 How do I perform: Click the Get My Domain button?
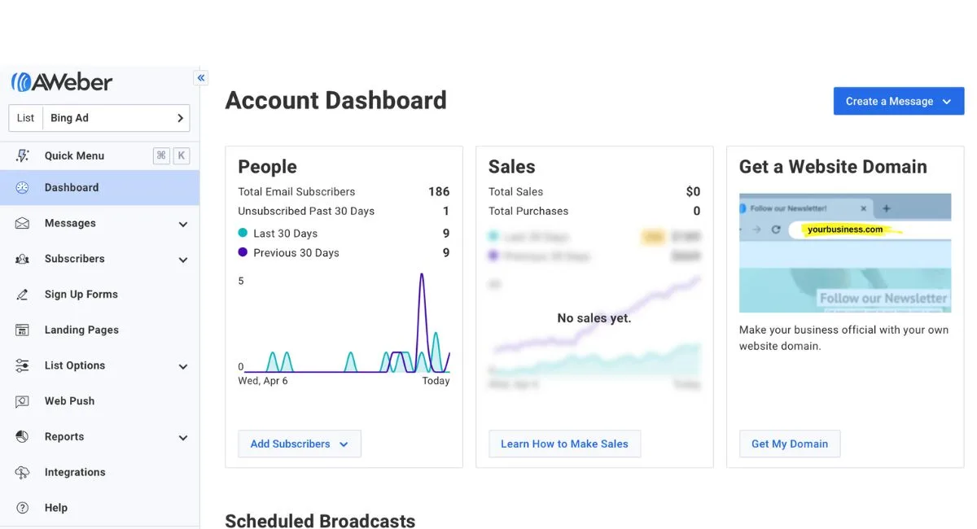pos(790,444)
